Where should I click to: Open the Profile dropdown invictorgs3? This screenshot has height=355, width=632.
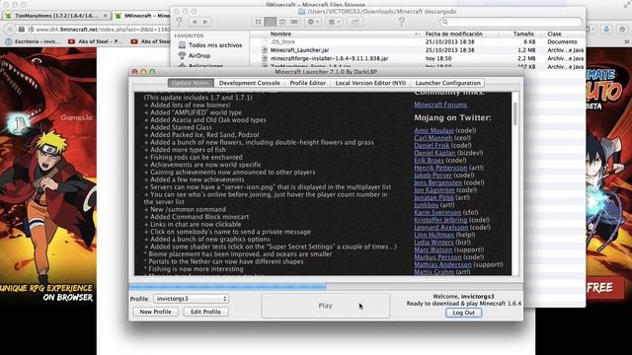pos(191,299)
